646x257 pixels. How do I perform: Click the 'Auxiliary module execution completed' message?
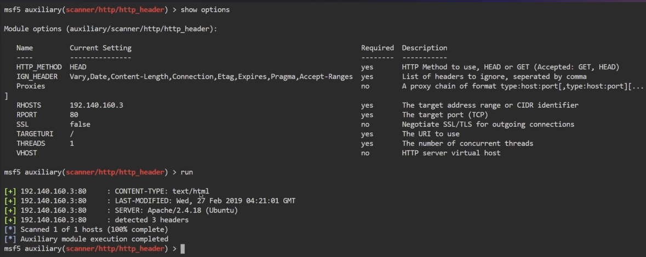(x=94, y=239)
